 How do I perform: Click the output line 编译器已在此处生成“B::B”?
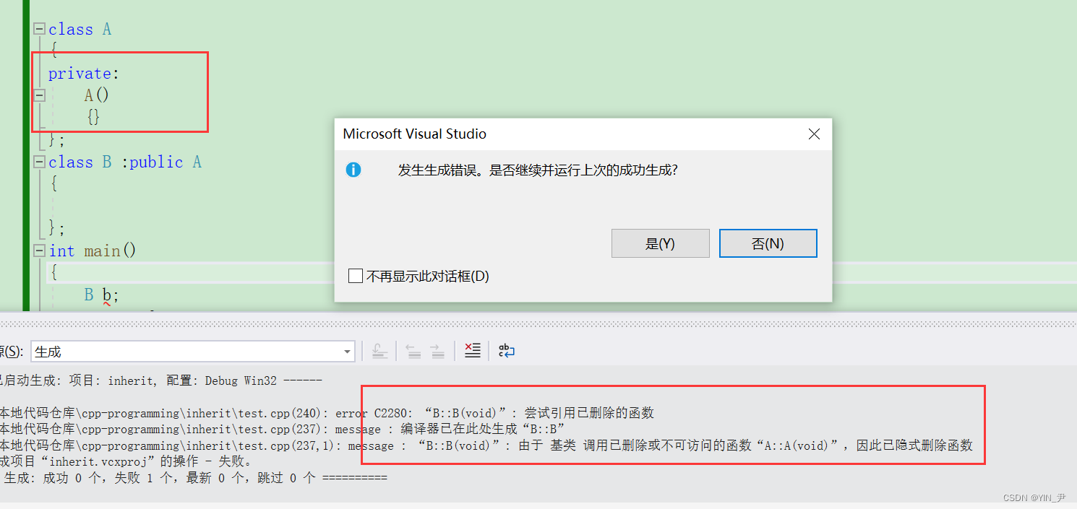[283, 429]
